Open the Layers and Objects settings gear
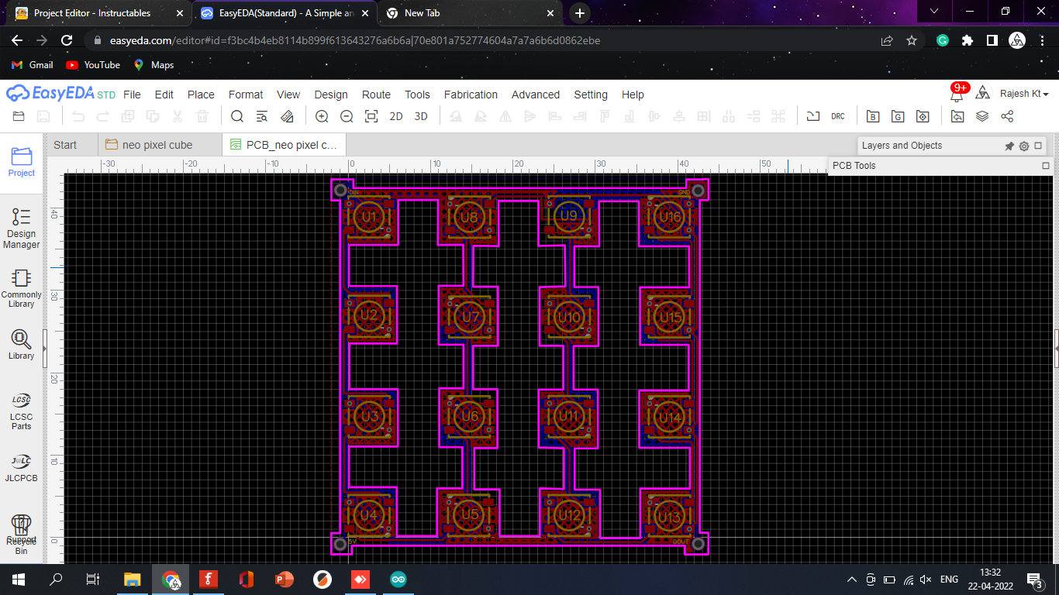This screenshot has width=1059, height=595. pos(1024,146)
